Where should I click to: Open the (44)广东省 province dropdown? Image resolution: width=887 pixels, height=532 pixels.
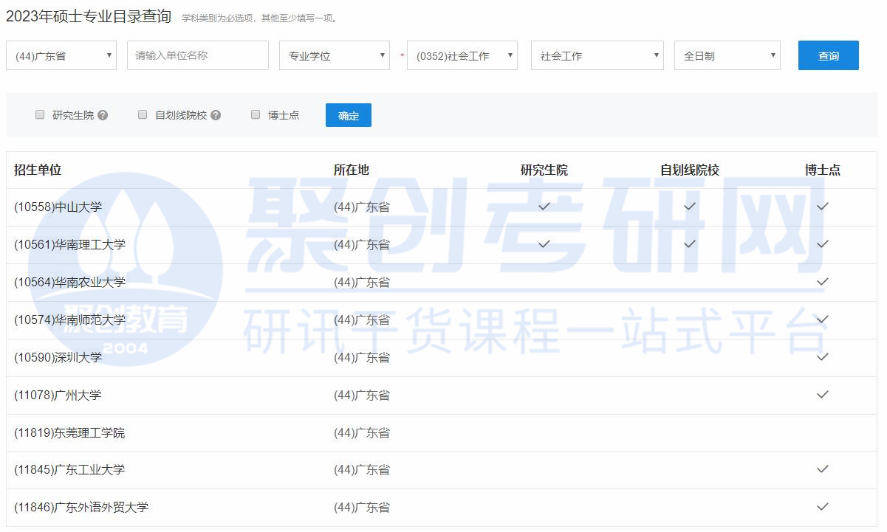[x=61, y=55]
